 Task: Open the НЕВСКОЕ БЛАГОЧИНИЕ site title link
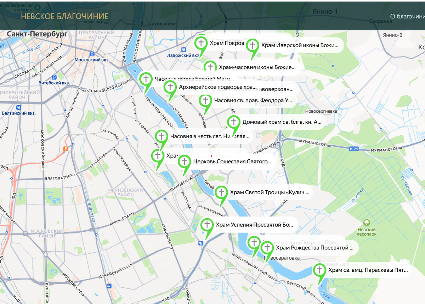point(64,16)
